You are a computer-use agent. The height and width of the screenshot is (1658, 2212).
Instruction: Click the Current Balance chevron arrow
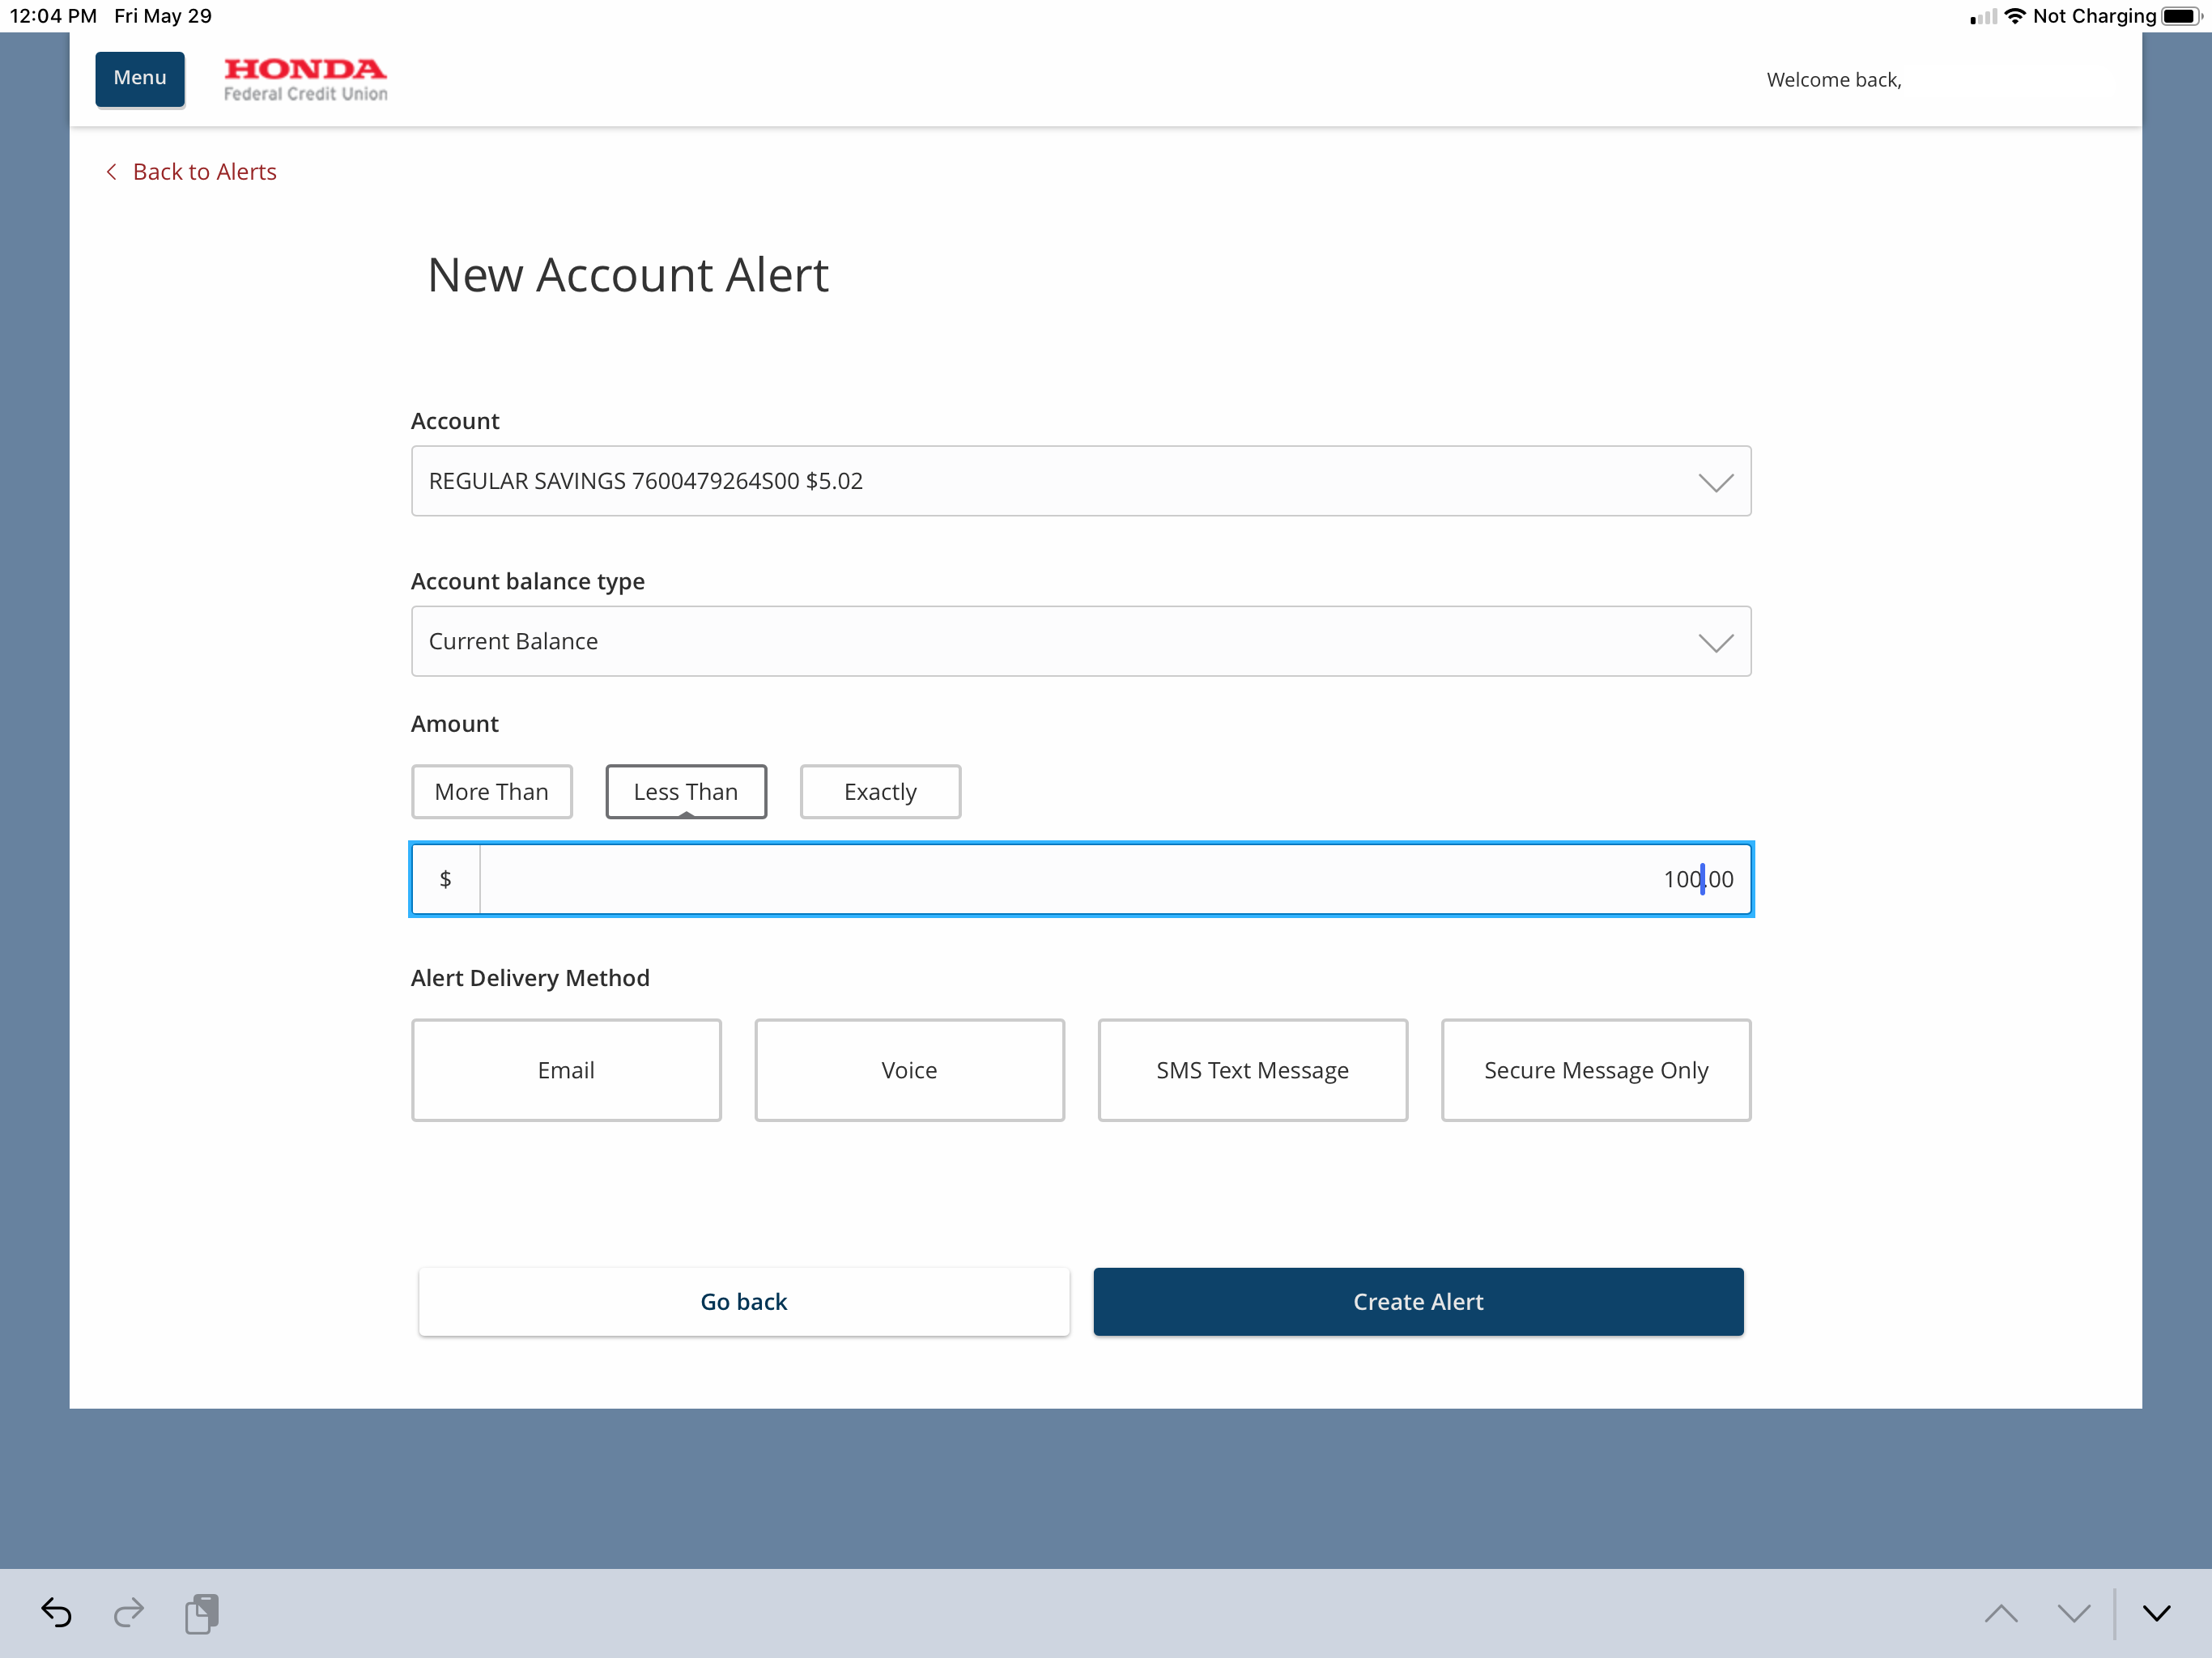tap(1716, 643)
